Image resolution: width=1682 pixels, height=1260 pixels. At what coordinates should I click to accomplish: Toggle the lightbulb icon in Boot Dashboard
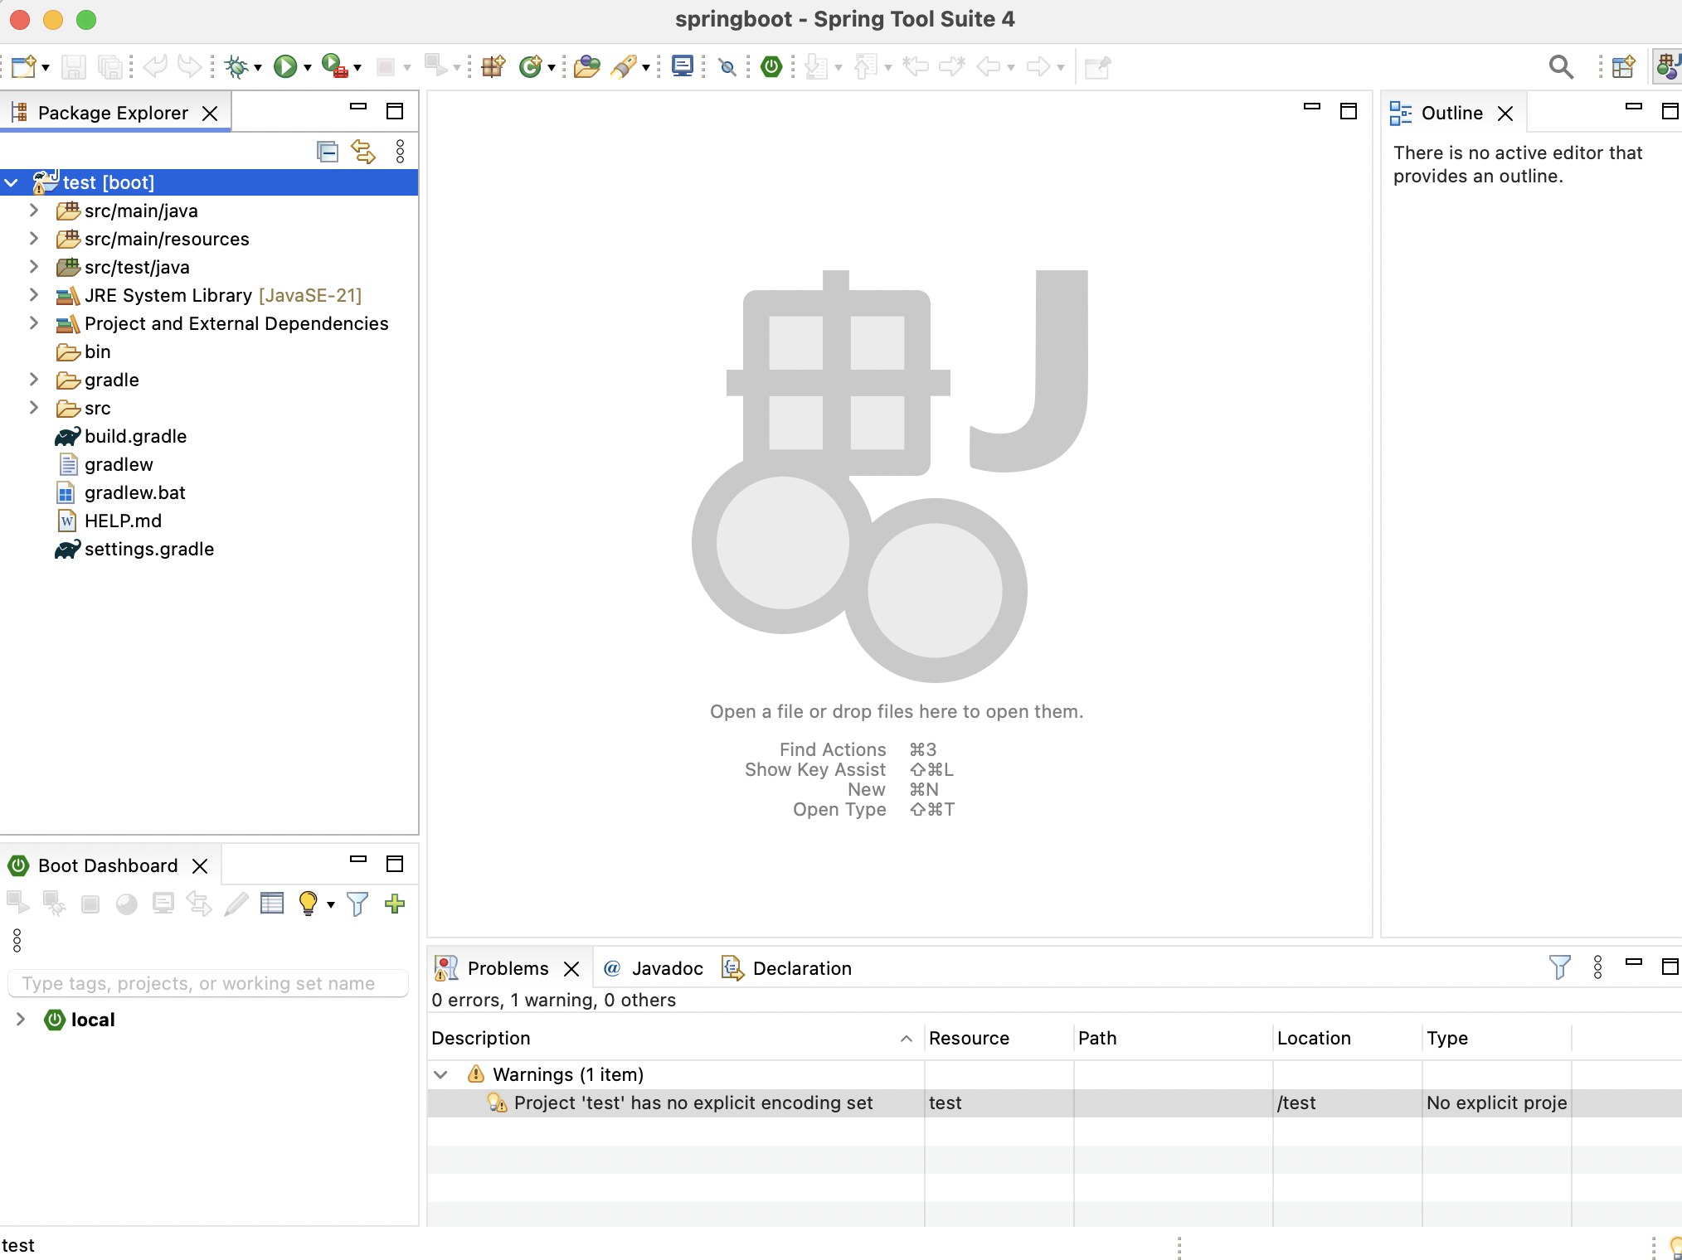pyautogui.click(x=308, y=904)
